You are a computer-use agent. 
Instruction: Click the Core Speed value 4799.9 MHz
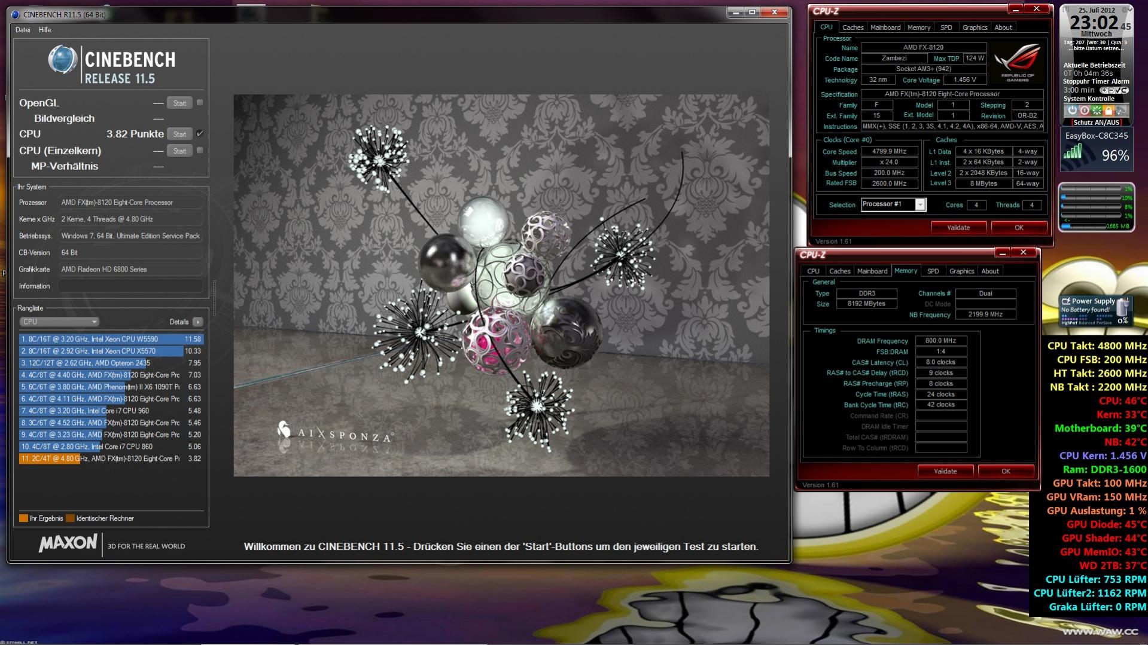pos(889,152)
